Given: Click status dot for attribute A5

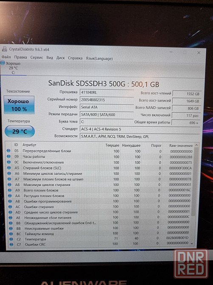Looking at the screenshot, I should coord(9,168).
